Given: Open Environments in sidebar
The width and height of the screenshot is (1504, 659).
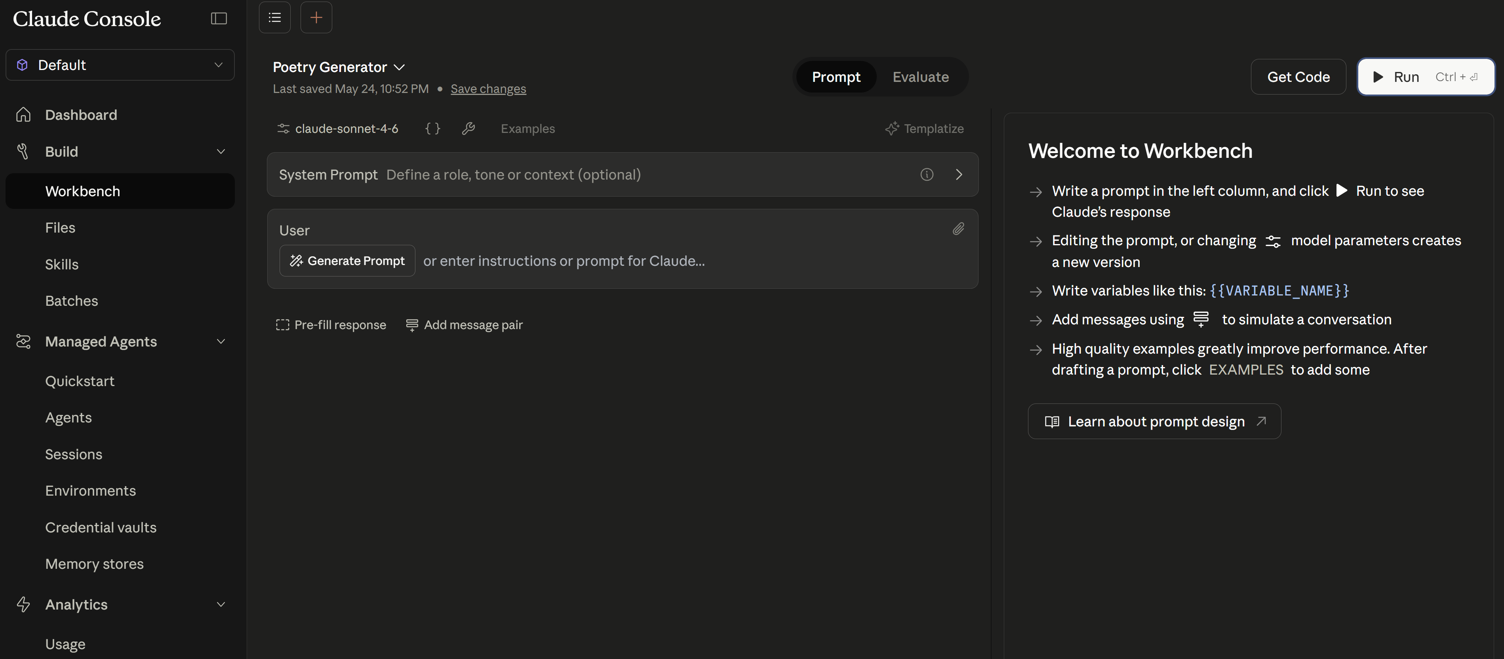Looking at the screenshot, I should coord(91,490).
